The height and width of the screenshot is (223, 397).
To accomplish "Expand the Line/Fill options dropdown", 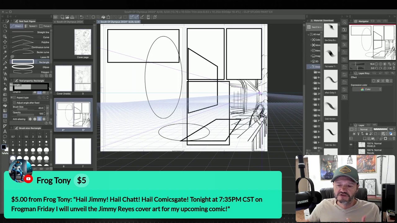I will [48, 92].
